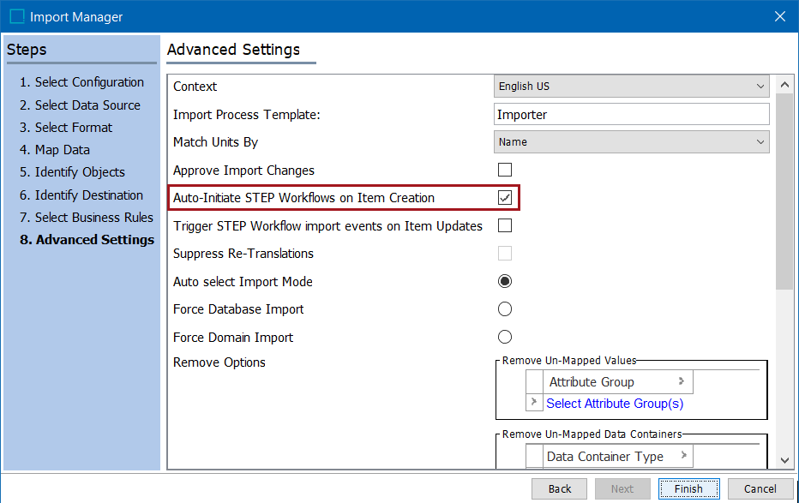The image size is (799, 503).
Task: Choose the Force Domain Import option
Action: coord(504,337)
